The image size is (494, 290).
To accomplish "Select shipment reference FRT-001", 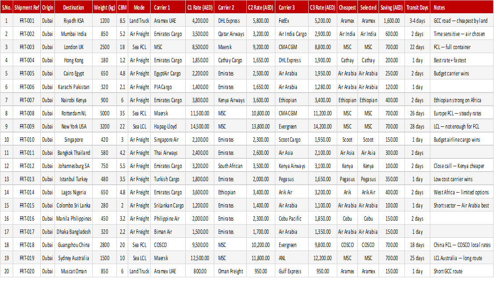I will point(27,21).
